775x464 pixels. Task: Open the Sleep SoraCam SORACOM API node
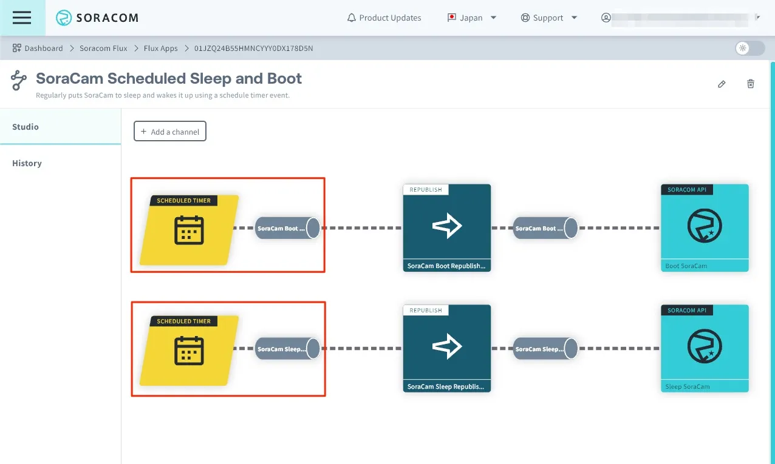point(705,349)
